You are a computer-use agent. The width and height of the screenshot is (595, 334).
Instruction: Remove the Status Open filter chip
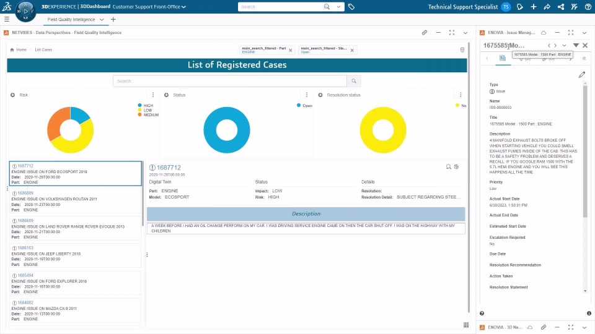click(352, 50)
